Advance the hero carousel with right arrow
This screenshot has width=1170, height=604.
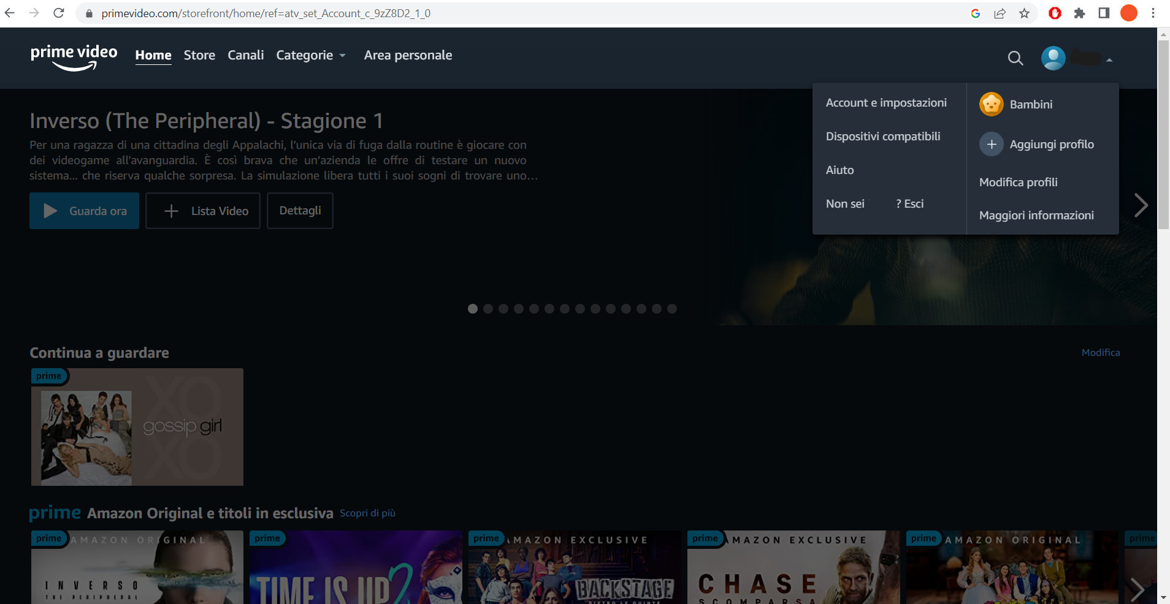(1141, 206)
